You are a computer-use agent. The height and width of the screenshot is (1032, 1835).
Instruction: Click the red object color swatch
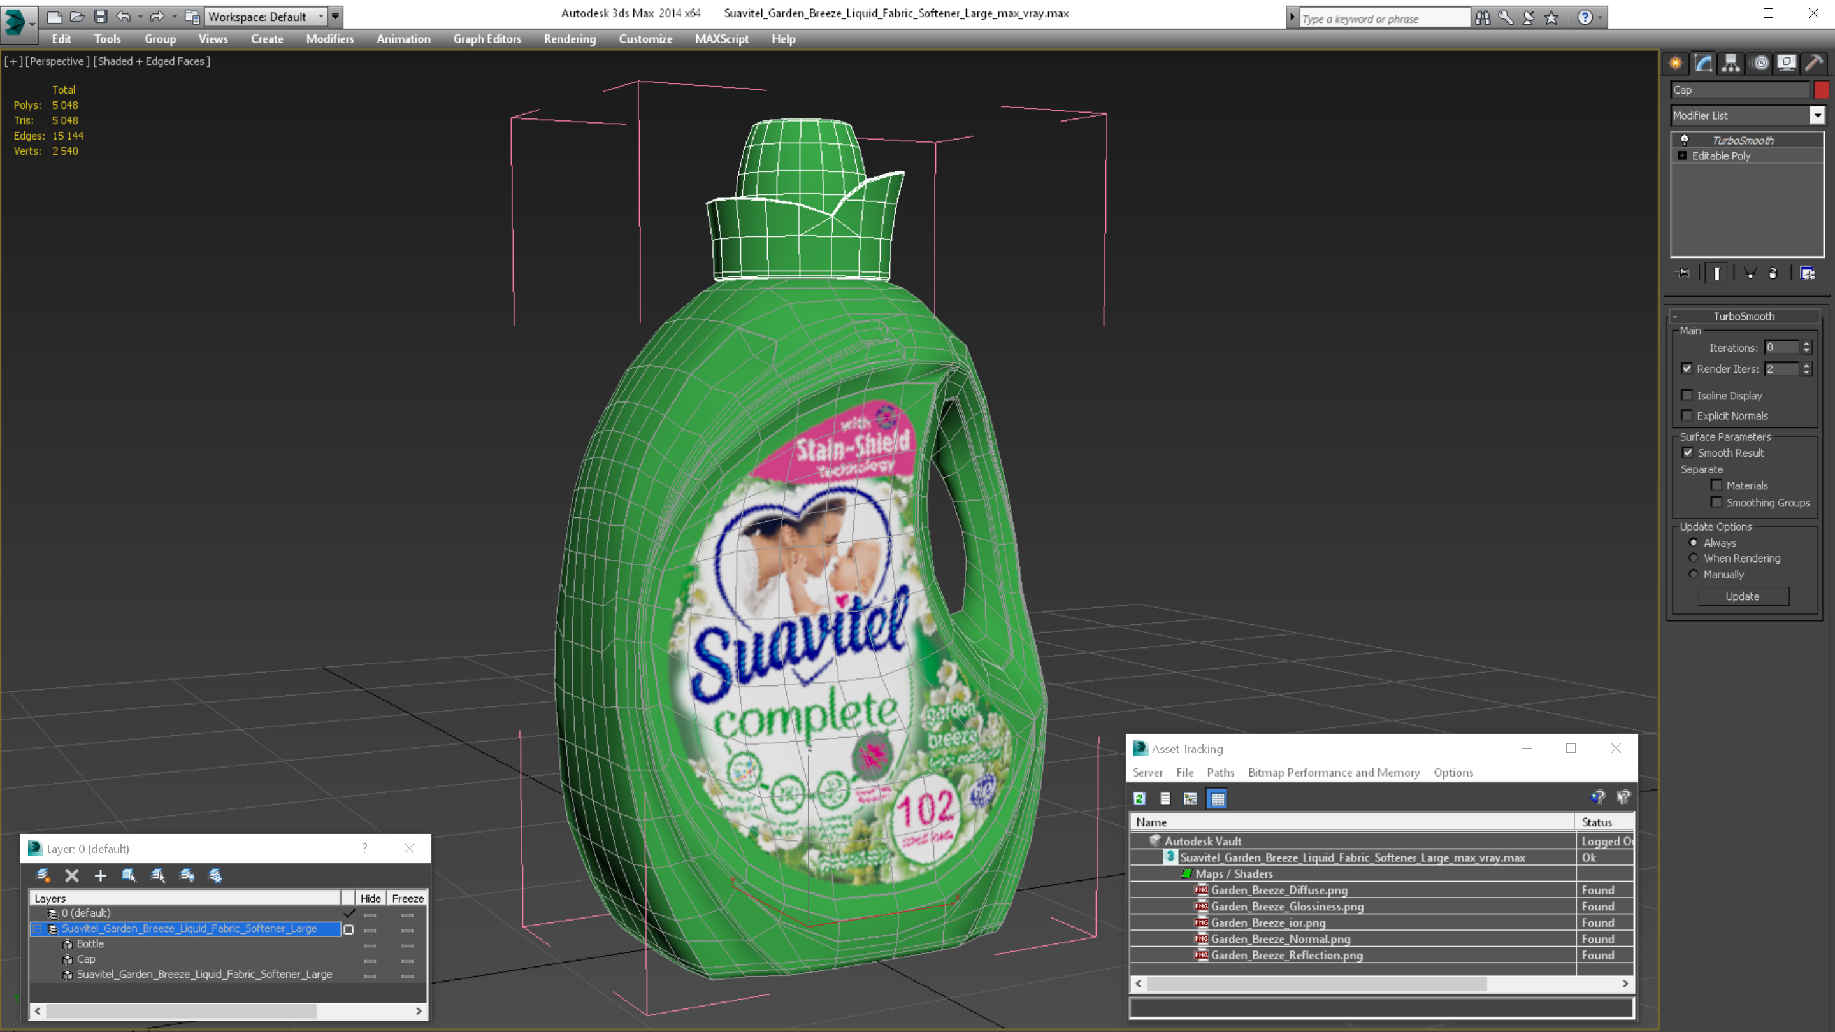click(x=1822, y=90)
